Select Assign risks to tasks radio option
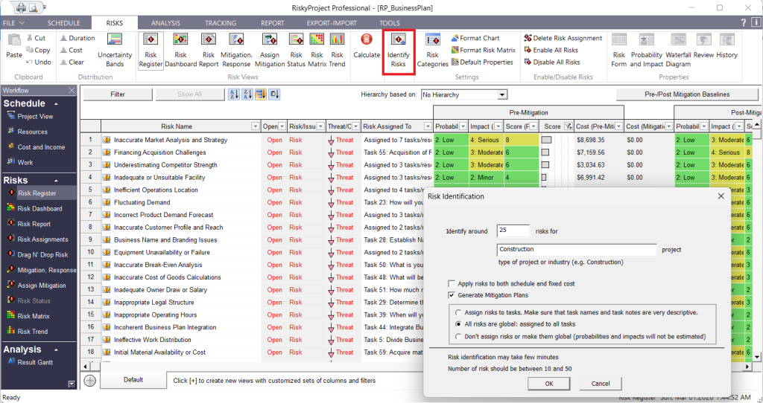Viewport: 763px width, 403px height. [x=458, y=312]
